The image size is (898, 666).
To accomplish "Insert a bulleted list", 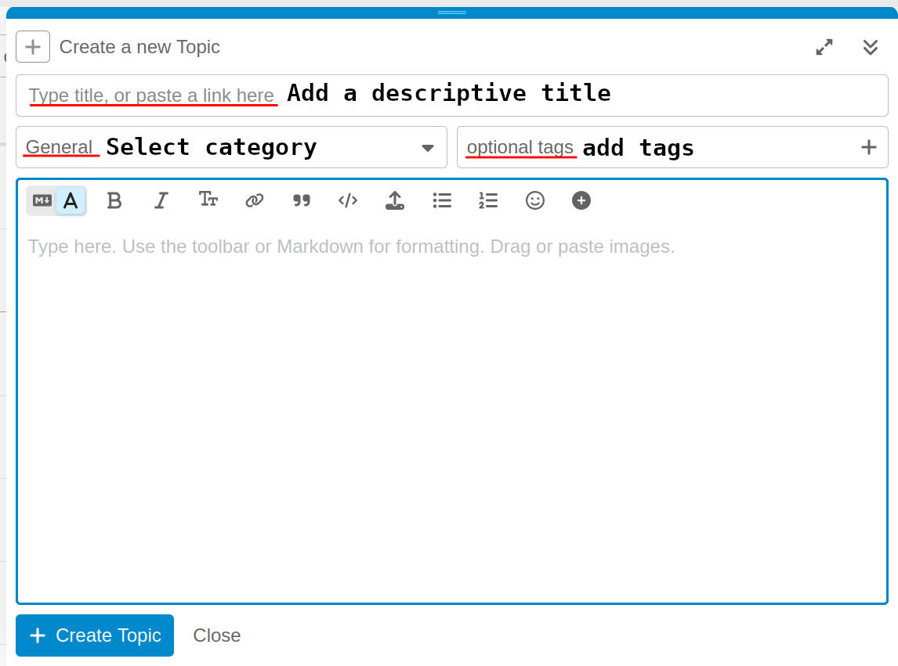I will coord(442,201).
